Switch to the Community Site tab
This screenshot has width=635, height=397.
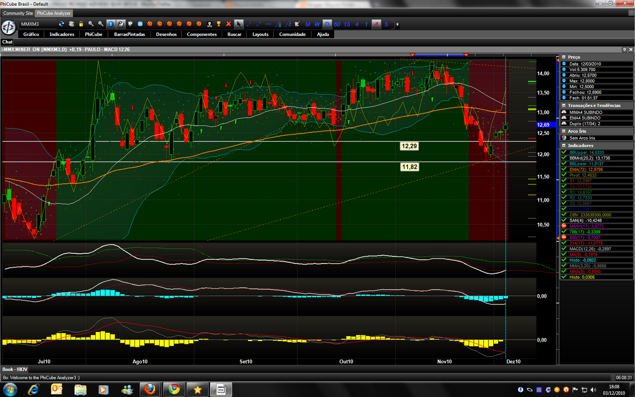tap(18, 13)
